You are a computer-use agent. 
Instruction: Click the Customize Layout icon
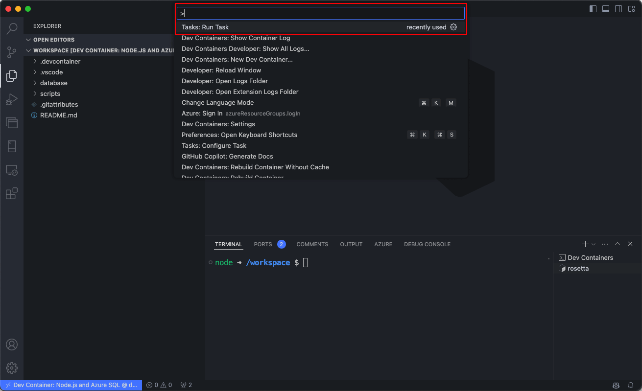[631, 8]
